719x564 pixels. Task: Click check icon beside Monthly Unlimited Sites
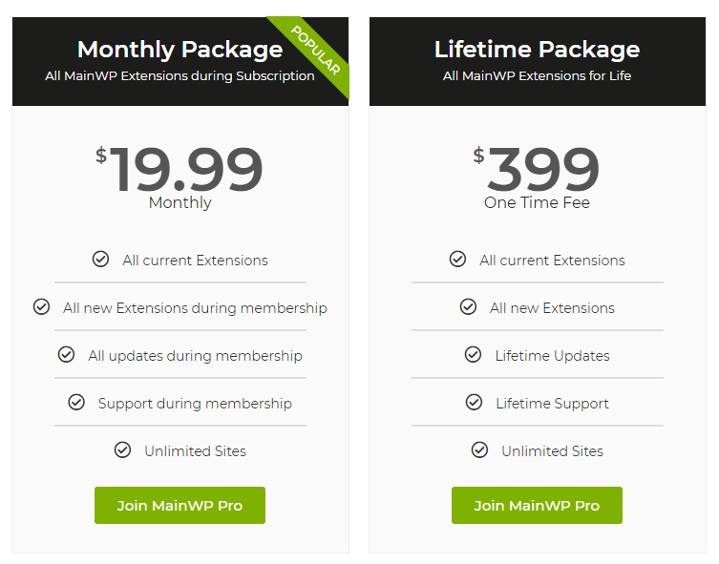point(122,449)
